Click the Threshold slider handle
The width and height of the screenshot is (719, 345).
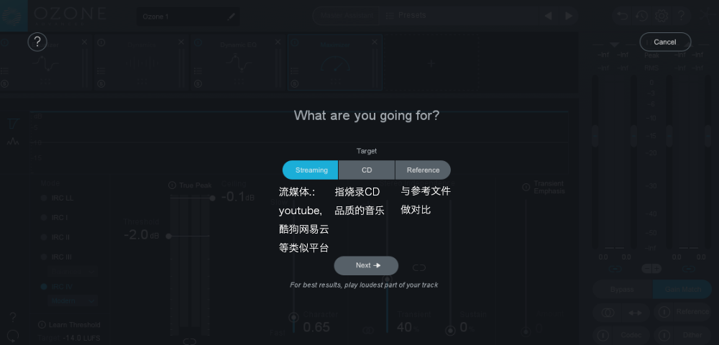click(x=169, y=236)
